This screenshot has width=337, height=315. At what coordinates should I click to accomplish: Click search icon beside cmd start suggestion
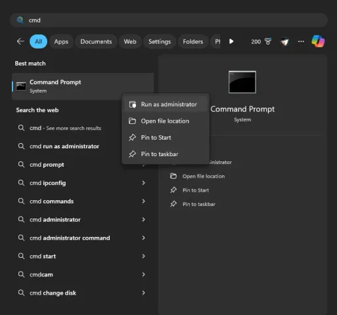point(21,256)
